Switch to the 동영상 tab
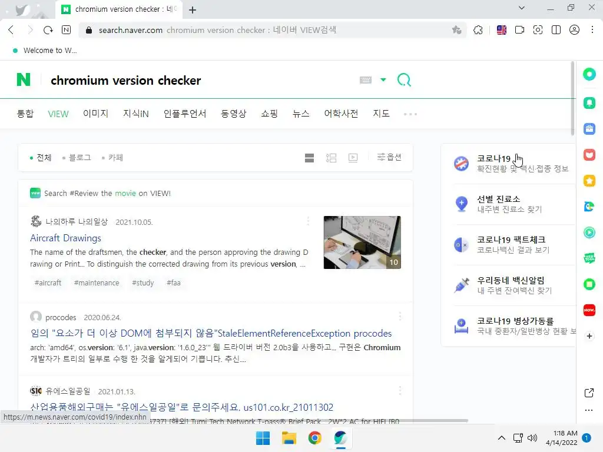This screenshot has width=603, height=452. 233,114
